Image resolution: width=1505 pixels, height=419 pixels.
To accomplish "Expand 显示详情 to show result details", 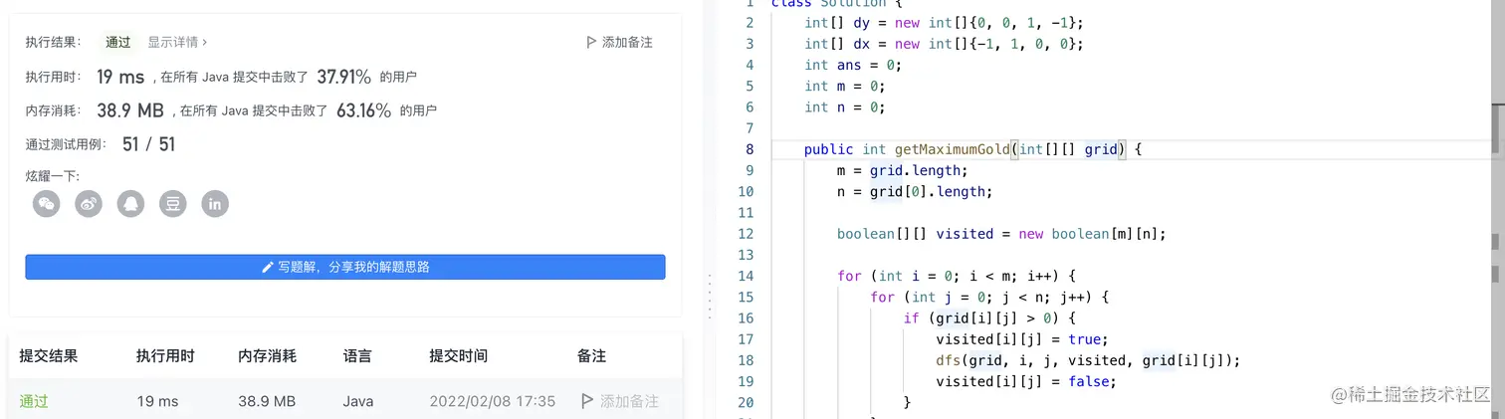I will tap(177, 42).
